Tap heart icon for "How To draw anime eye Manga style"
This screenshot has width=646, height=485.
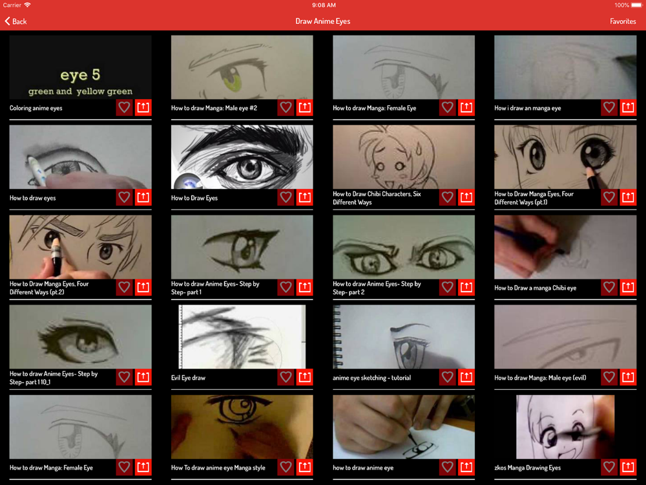pos(286,468)
